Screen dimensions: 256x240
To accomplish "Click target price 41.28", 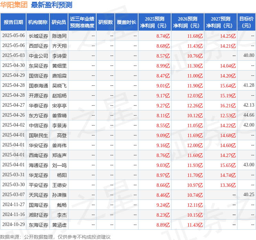I will pyautogui.click(x=249, y=85).
